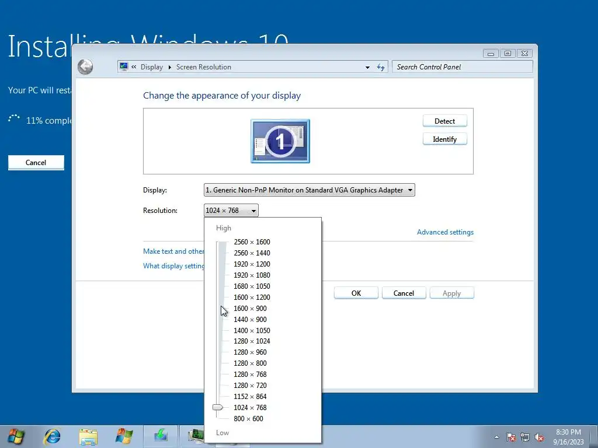Minimize the Screen Resolution window

491,54
